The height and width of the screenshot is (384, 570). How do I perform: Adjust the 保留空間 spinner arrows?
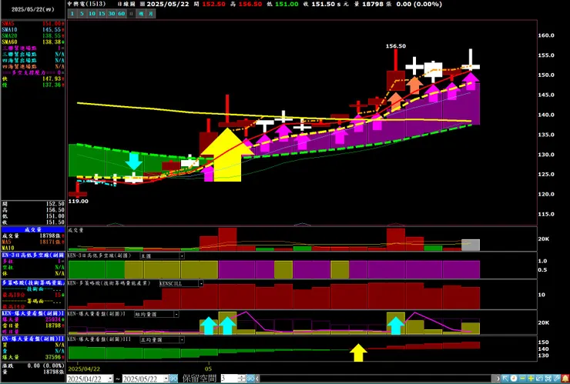click(x=242, y=379)
